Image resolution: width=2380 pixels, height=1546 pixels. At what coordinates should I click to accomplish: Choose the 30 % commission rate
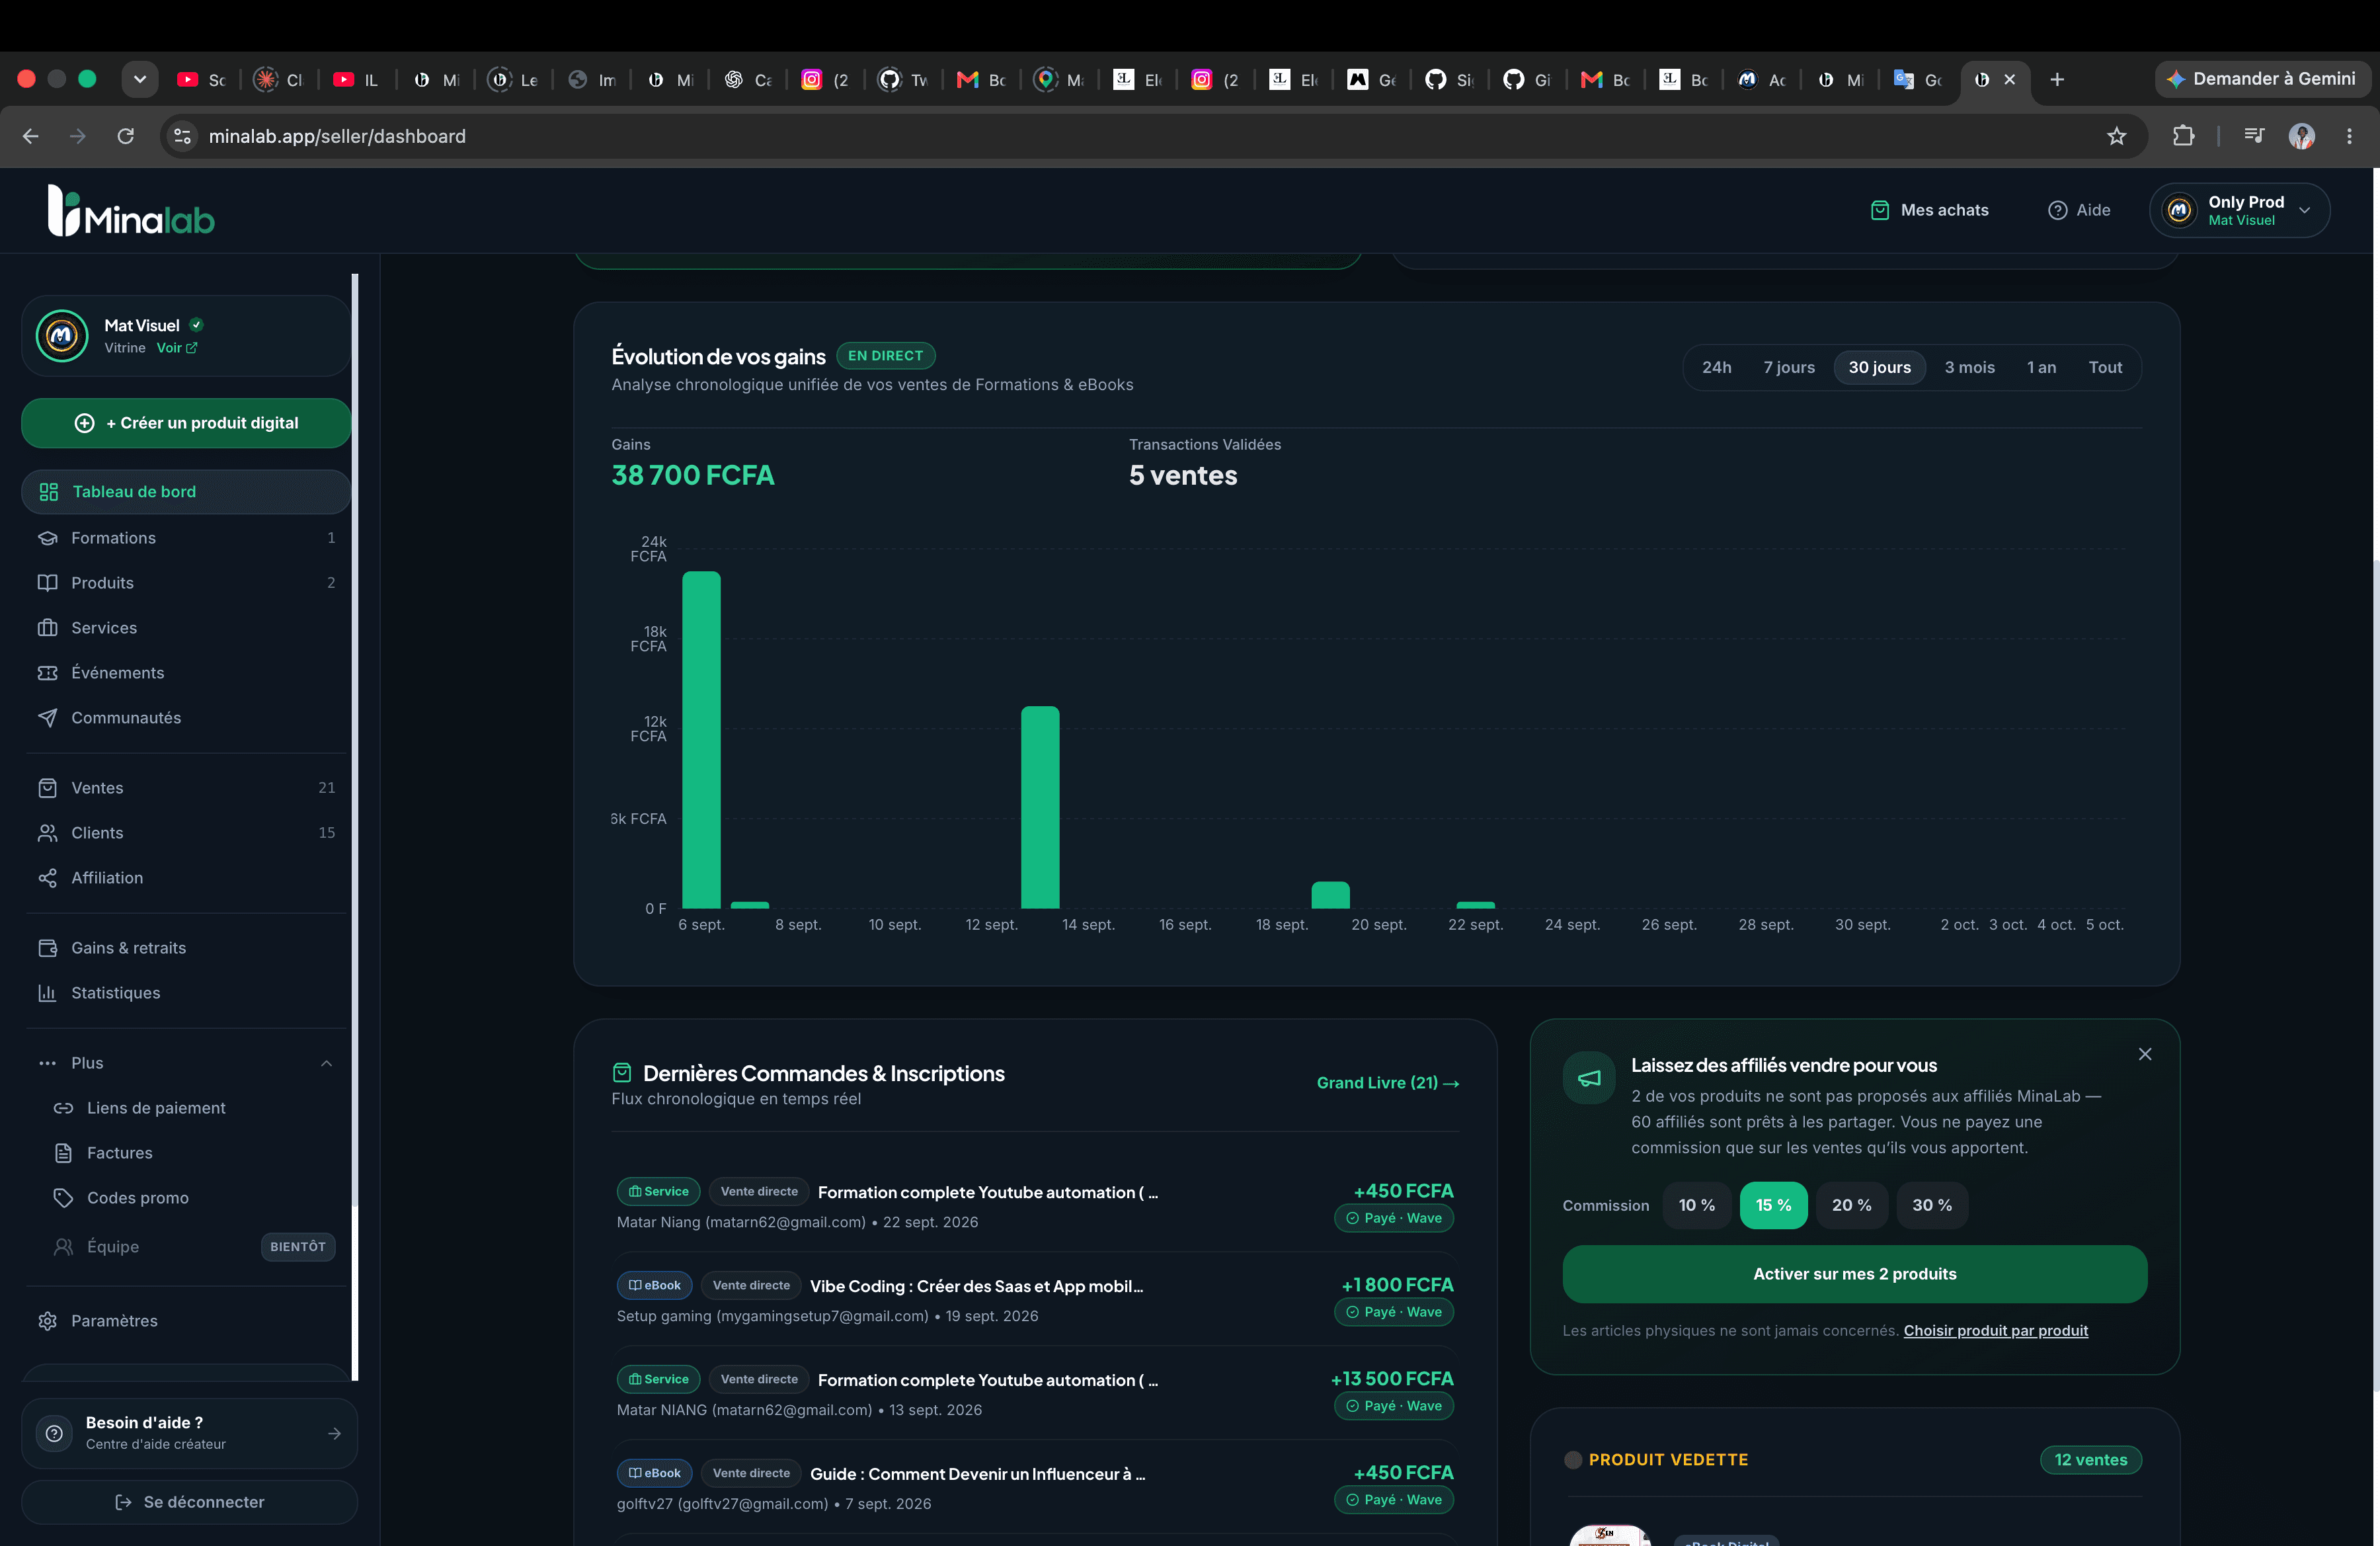click(1932, 1205)
